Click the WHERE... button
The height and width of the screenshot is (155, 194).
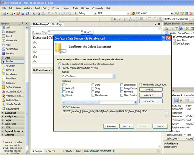pos(151,90)
